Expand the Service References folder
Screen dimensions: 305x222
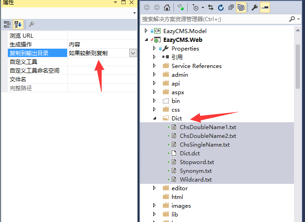pyautogui.click(x=154, y=66)
